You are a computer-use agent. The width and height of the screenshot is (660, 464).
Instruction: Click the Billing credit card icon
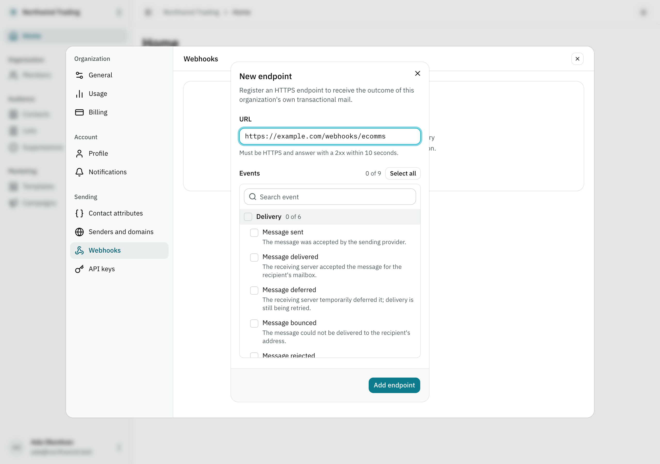click(79, 112)
